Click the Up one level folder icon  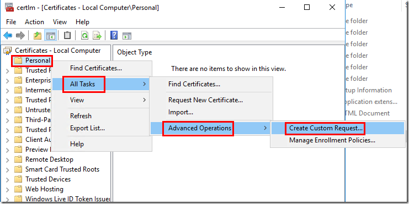click(x=38, y=35)
